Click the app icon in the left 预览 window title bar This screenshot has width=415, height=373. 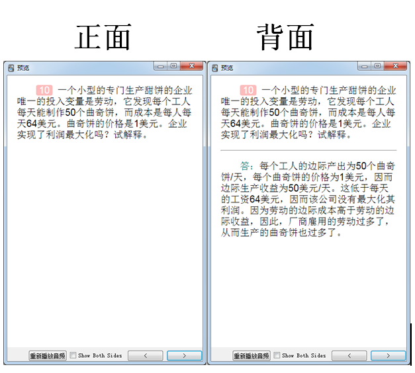tap(11, 68)
